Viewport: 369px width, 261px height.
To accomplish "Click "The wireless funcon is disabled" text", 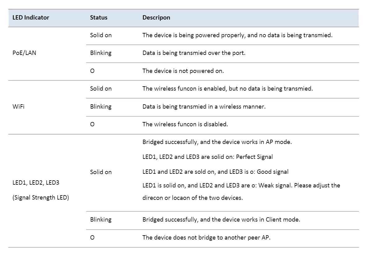I will tap(185, 124).
